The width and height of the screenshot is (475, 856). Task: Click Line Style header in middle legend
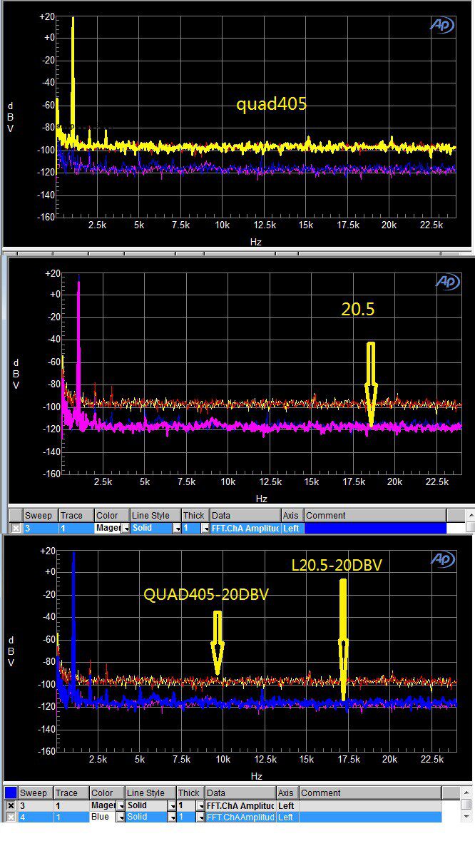tap(156, 515)
